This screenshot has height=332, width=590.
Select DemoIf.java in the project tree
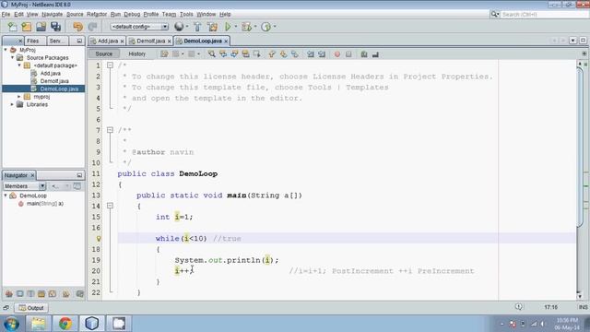point(54,81)
